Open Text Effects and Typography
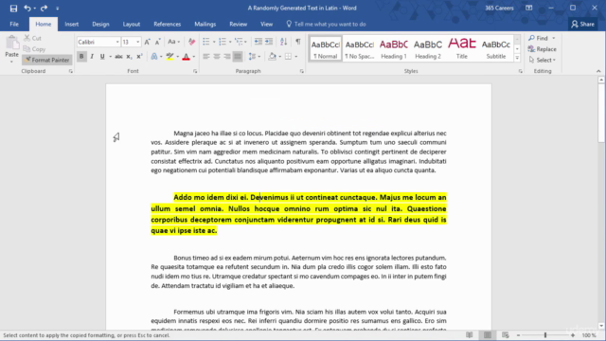 click(x=154, y=57)
